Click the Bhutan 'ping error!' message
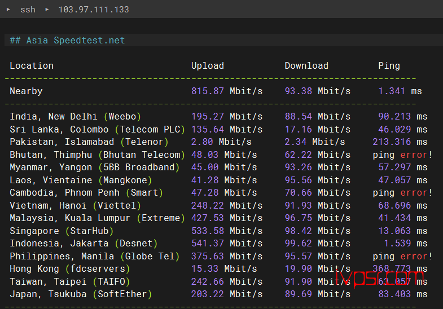 click(402, 155)
